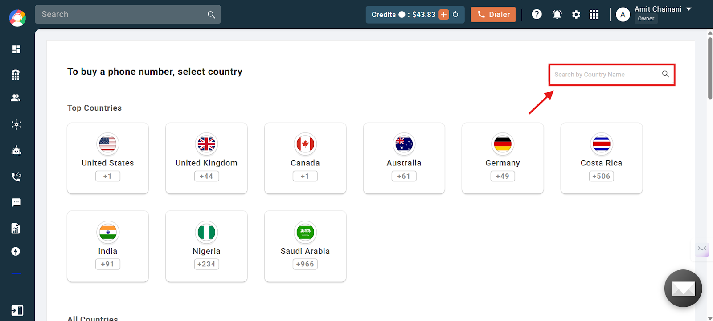713x321 pixels.
Task: Click the page vertical scrollbar thumb
Action: [710, 68]
